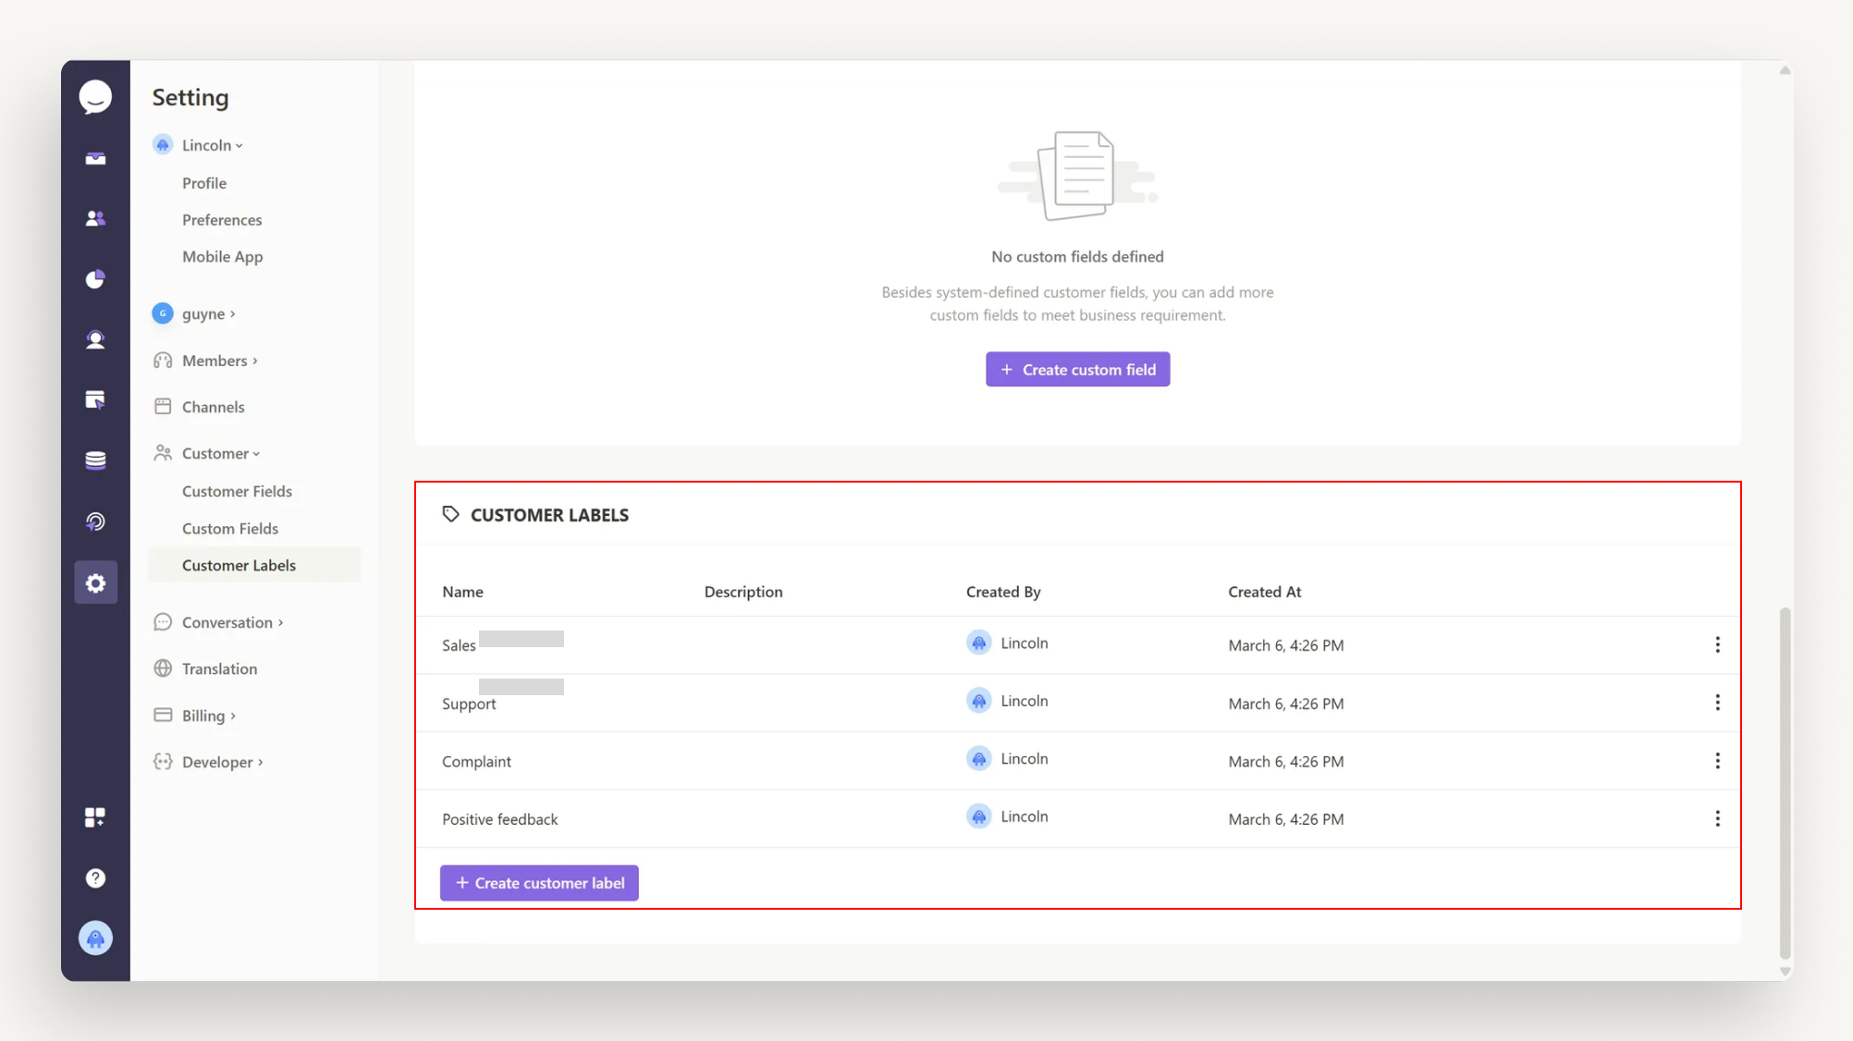
Task: Click the help question mark icon
Action: click(x=95, y=877)
